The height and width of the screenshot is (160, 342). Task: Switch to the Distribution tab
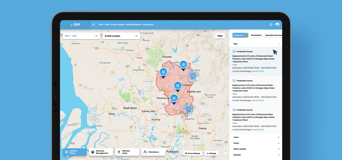point(256,35)
